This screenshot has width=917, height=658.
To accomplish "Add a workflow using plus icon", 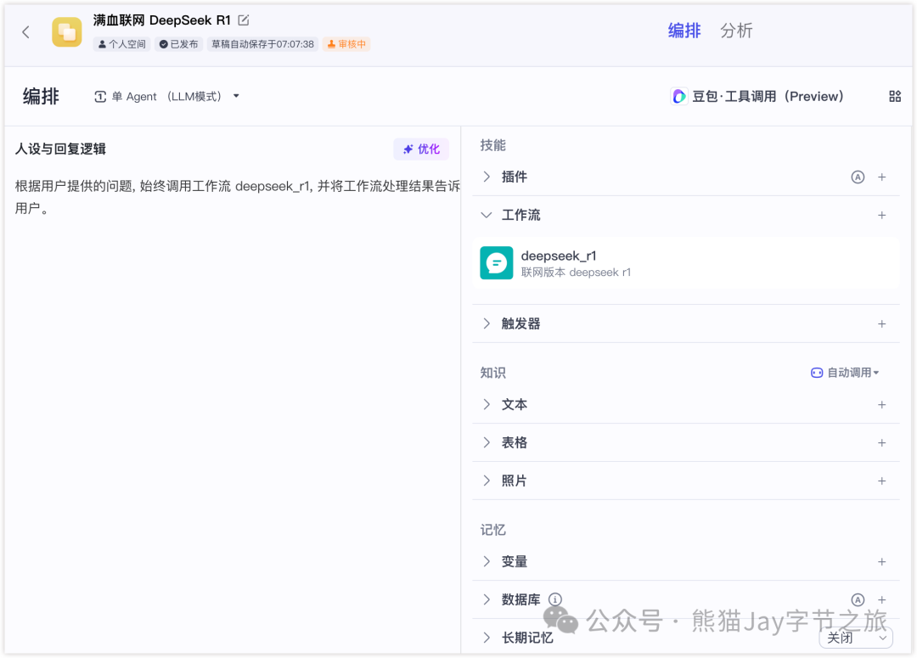I will coord(881,216).
